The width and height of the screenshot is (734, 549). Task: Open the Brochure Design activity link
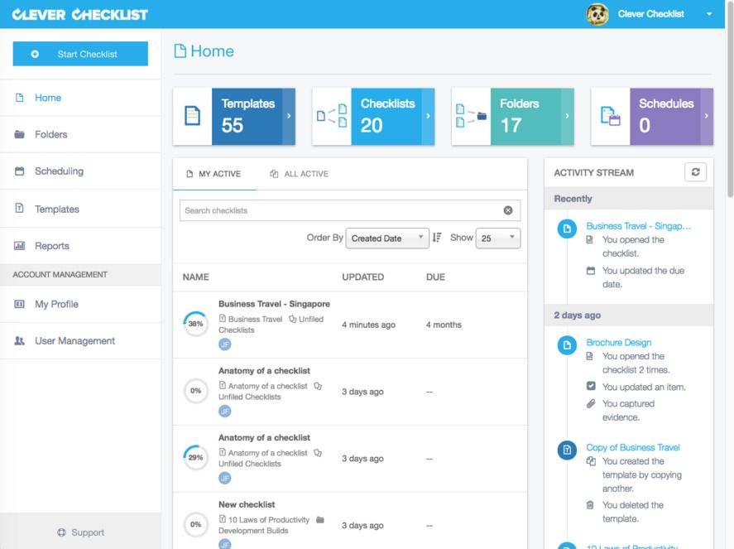click(x=618, y=342)
